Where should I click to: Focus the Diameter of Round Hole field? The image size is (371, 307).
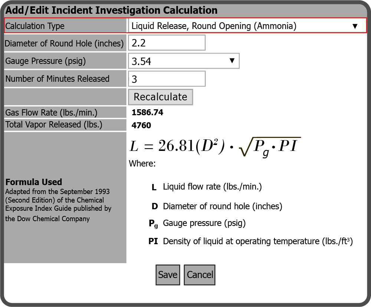[x=167, y=43]
